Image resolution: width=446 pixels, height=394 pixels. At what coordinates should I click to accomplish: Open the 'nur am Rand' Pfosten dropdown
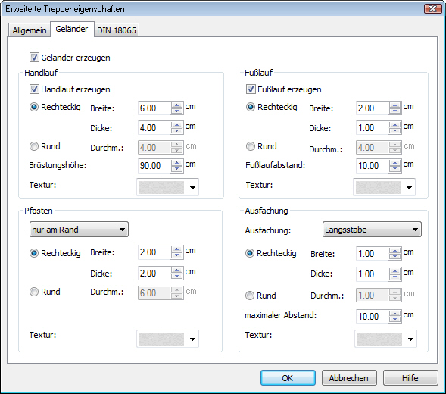[x=79, y=230]
